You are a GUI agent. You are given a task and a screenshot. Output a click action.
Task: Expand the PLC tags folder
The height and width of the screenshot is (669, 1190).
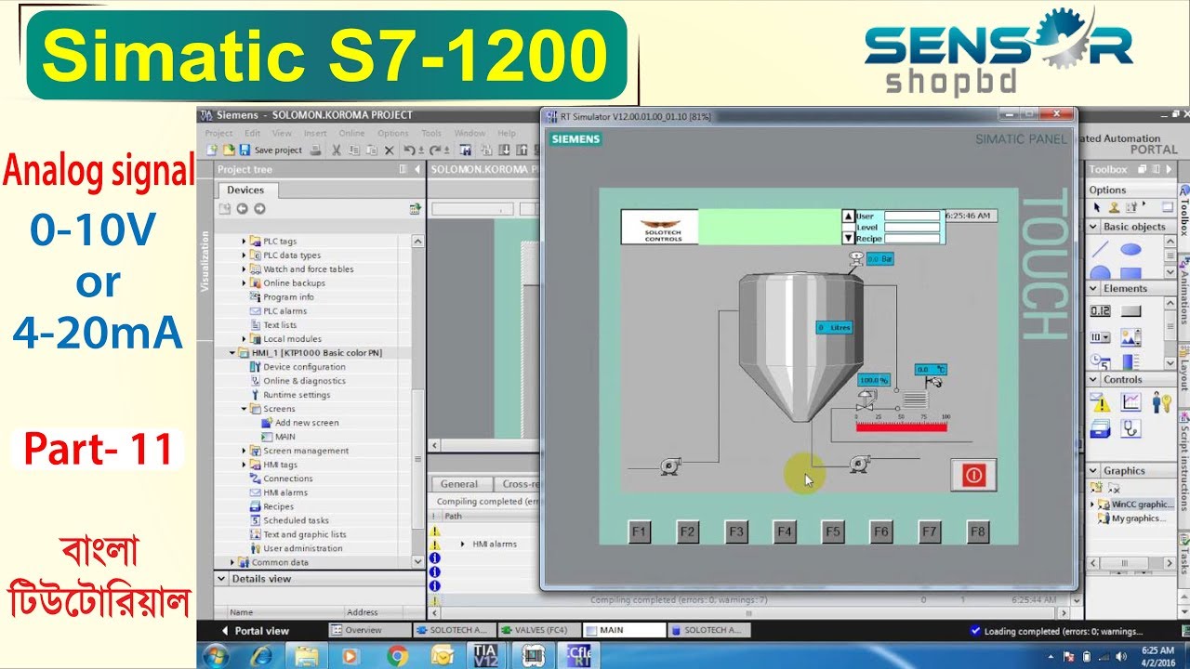tap(245, 242)
